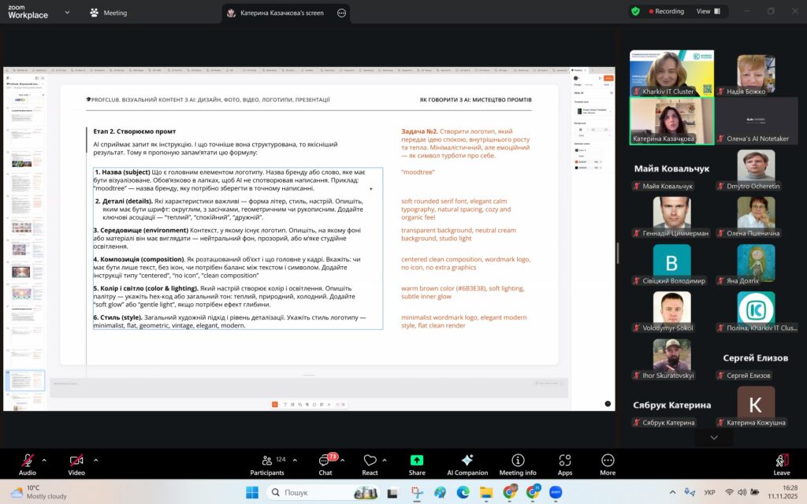The height and width of the screenshot is (504, 807).
Task: Expand video settings chevron next to Video
Action: click(95, 460)
